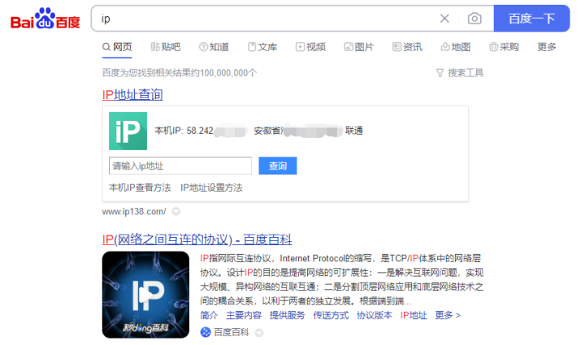
Task: Click the 百度百科 source icon
Action: tap(206, 332)
